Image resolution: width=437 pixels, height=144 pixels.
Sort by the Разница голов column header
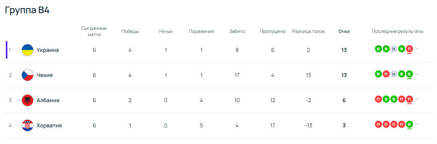[x=308, y=31]
